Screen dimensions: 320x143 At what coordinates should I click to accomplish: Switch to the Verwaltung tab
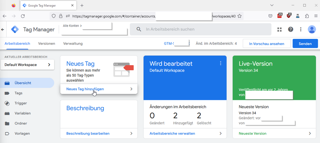coord(73,44)
